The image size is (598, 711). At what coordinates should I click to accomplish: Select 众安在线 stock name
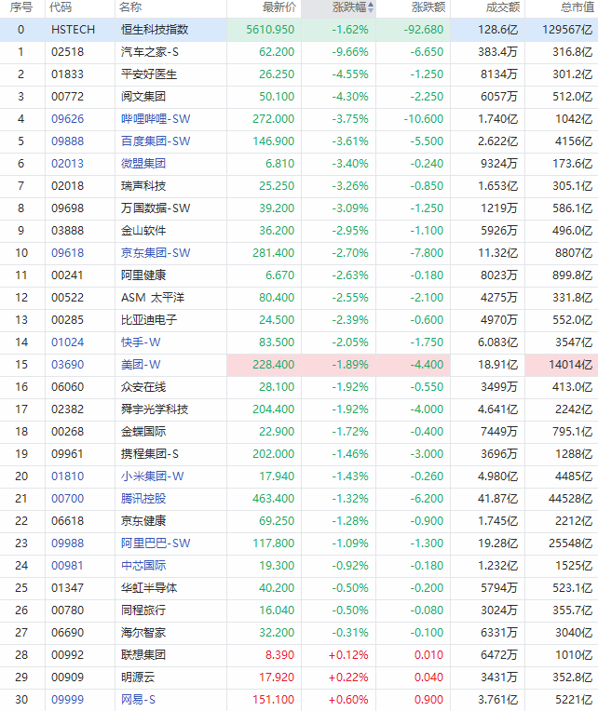pyautogui.click(x=143, y=387)
